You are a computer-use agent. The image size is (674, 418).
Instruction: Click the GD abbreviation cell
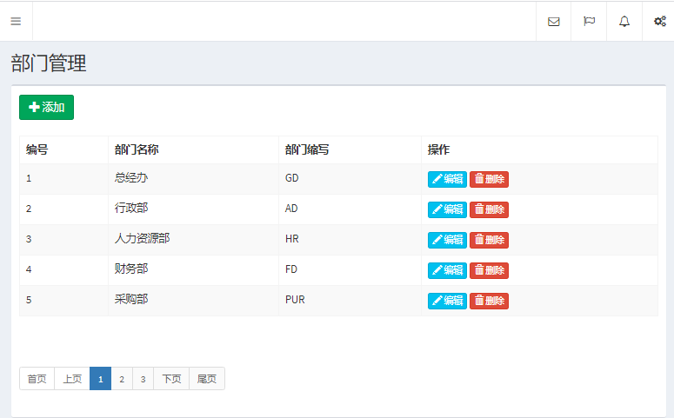coord(350,179)
